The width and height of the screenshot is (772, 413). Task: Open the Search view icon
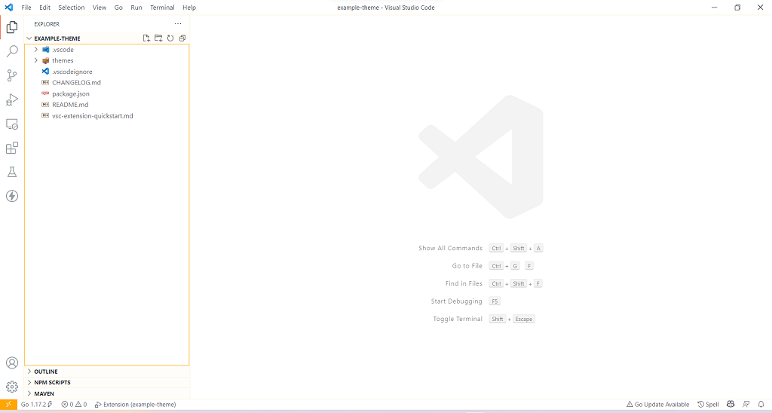[x=12, y=51]
